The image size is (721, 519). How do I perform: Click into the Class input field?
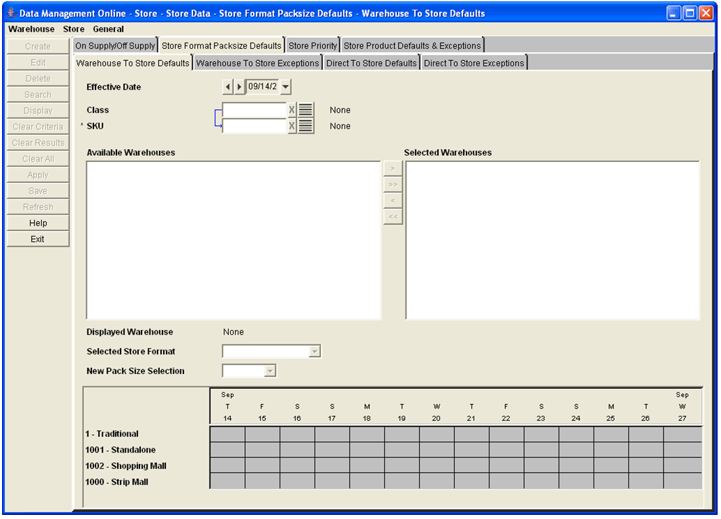255,110
